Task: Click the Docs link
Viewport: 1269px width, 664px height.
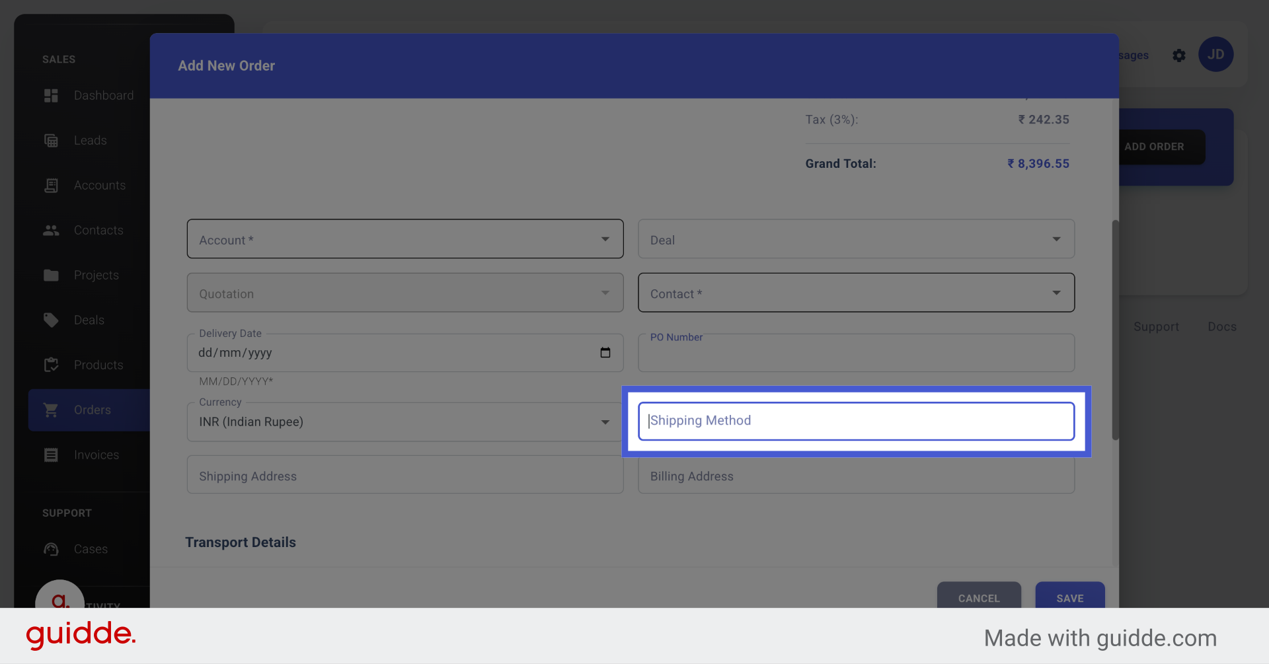Action: [1221, 326]
